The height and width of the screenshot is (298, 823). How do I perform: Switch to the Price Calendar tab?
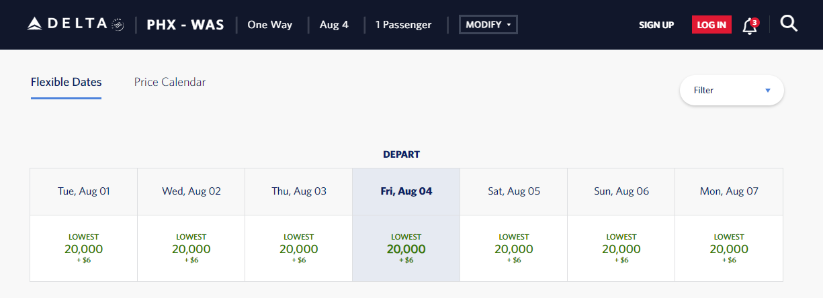click(x=170, y=83)
